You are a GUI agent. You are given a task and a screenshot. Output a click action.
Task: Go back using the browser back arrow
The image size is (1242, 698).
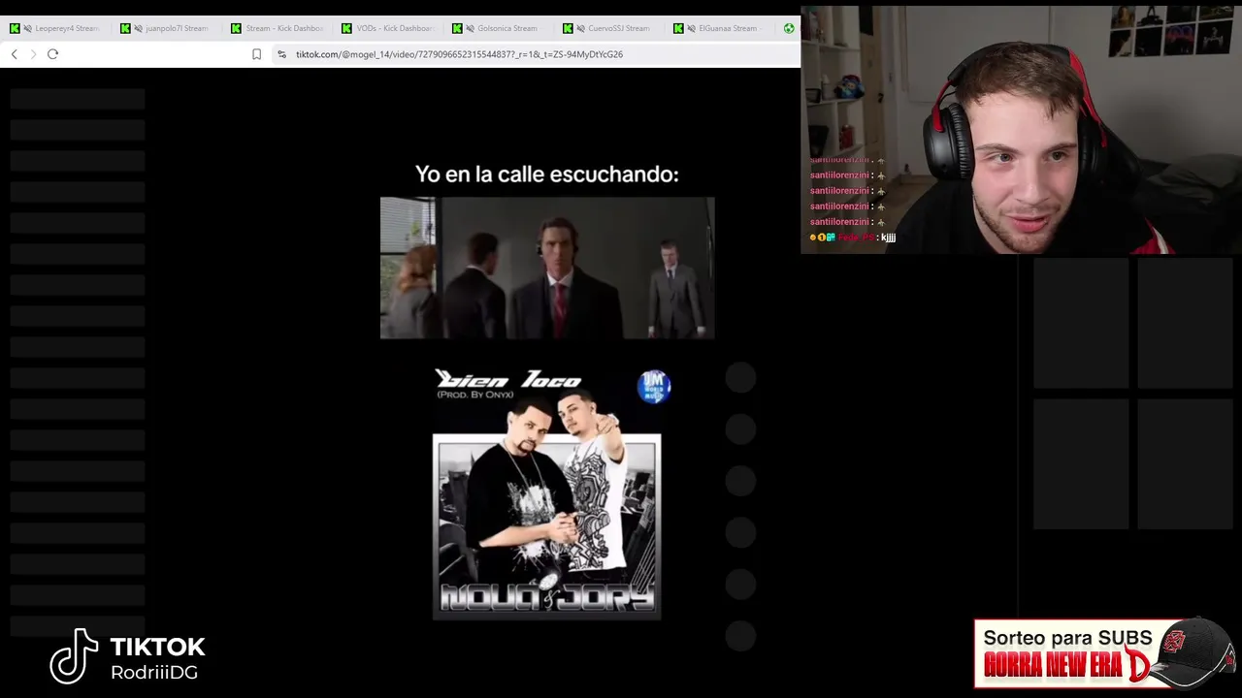[14, 54]
